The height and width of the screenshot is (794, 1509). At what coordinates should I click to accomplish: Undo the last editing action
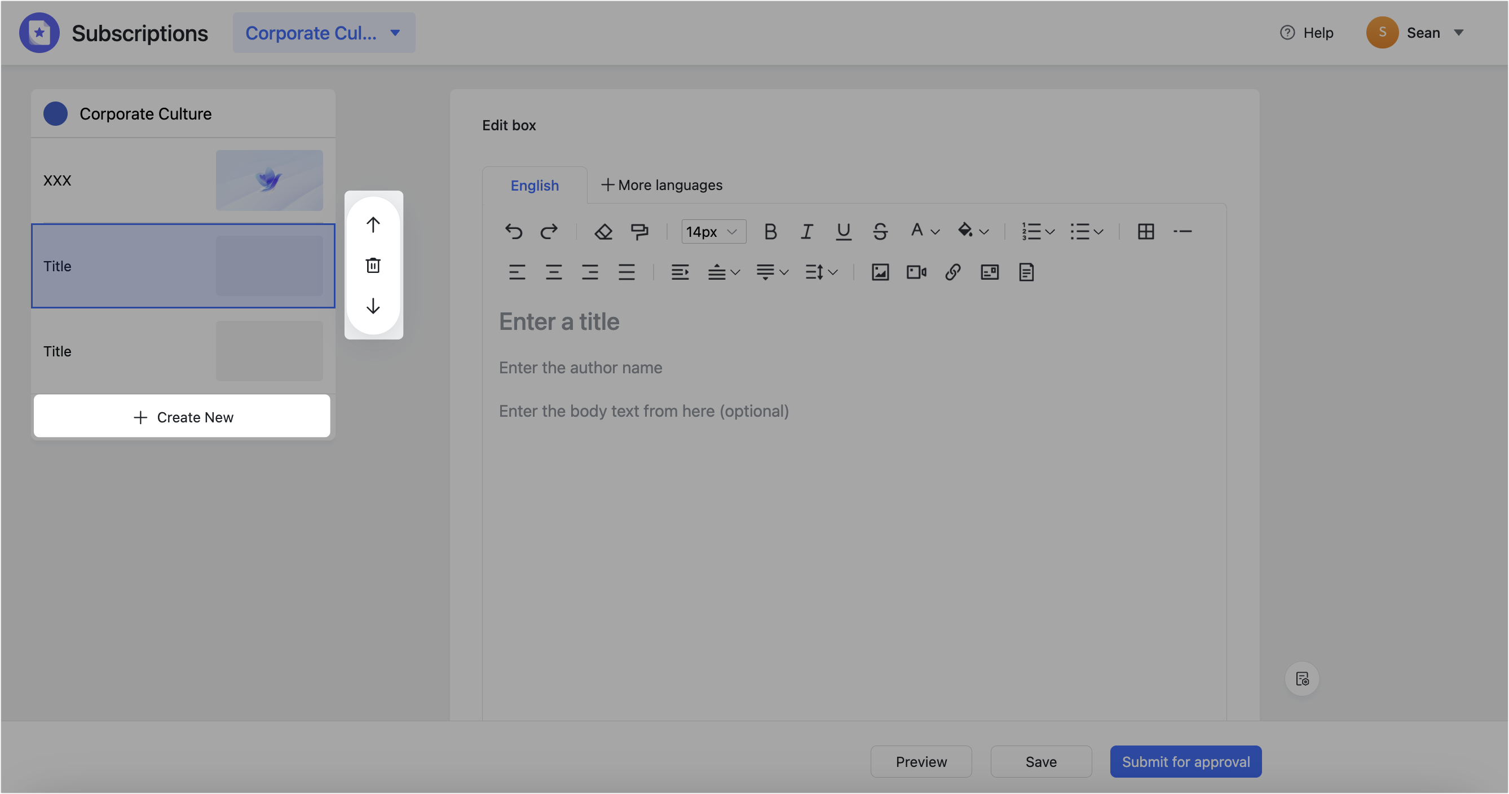click(514, 231)
